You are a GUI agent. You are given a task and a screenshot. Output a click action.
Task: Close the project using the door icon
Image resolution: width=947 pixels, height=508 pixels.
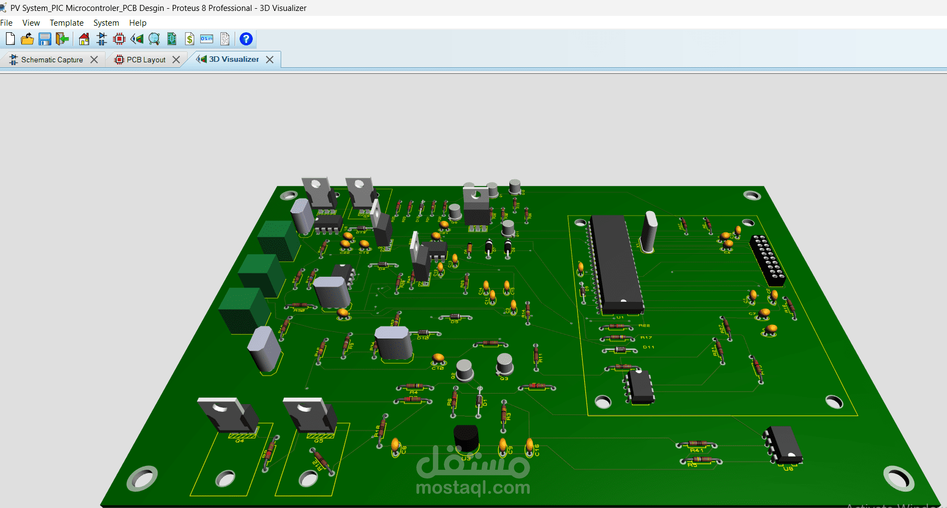[62, 39]
